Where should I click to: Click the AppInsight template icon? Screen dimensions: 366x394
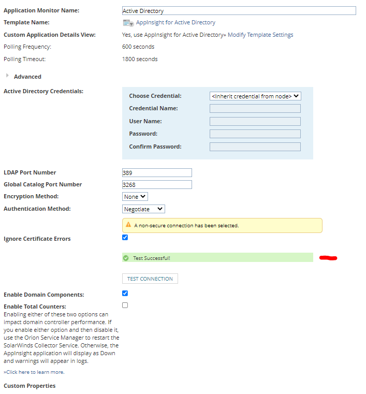(128, 23)
